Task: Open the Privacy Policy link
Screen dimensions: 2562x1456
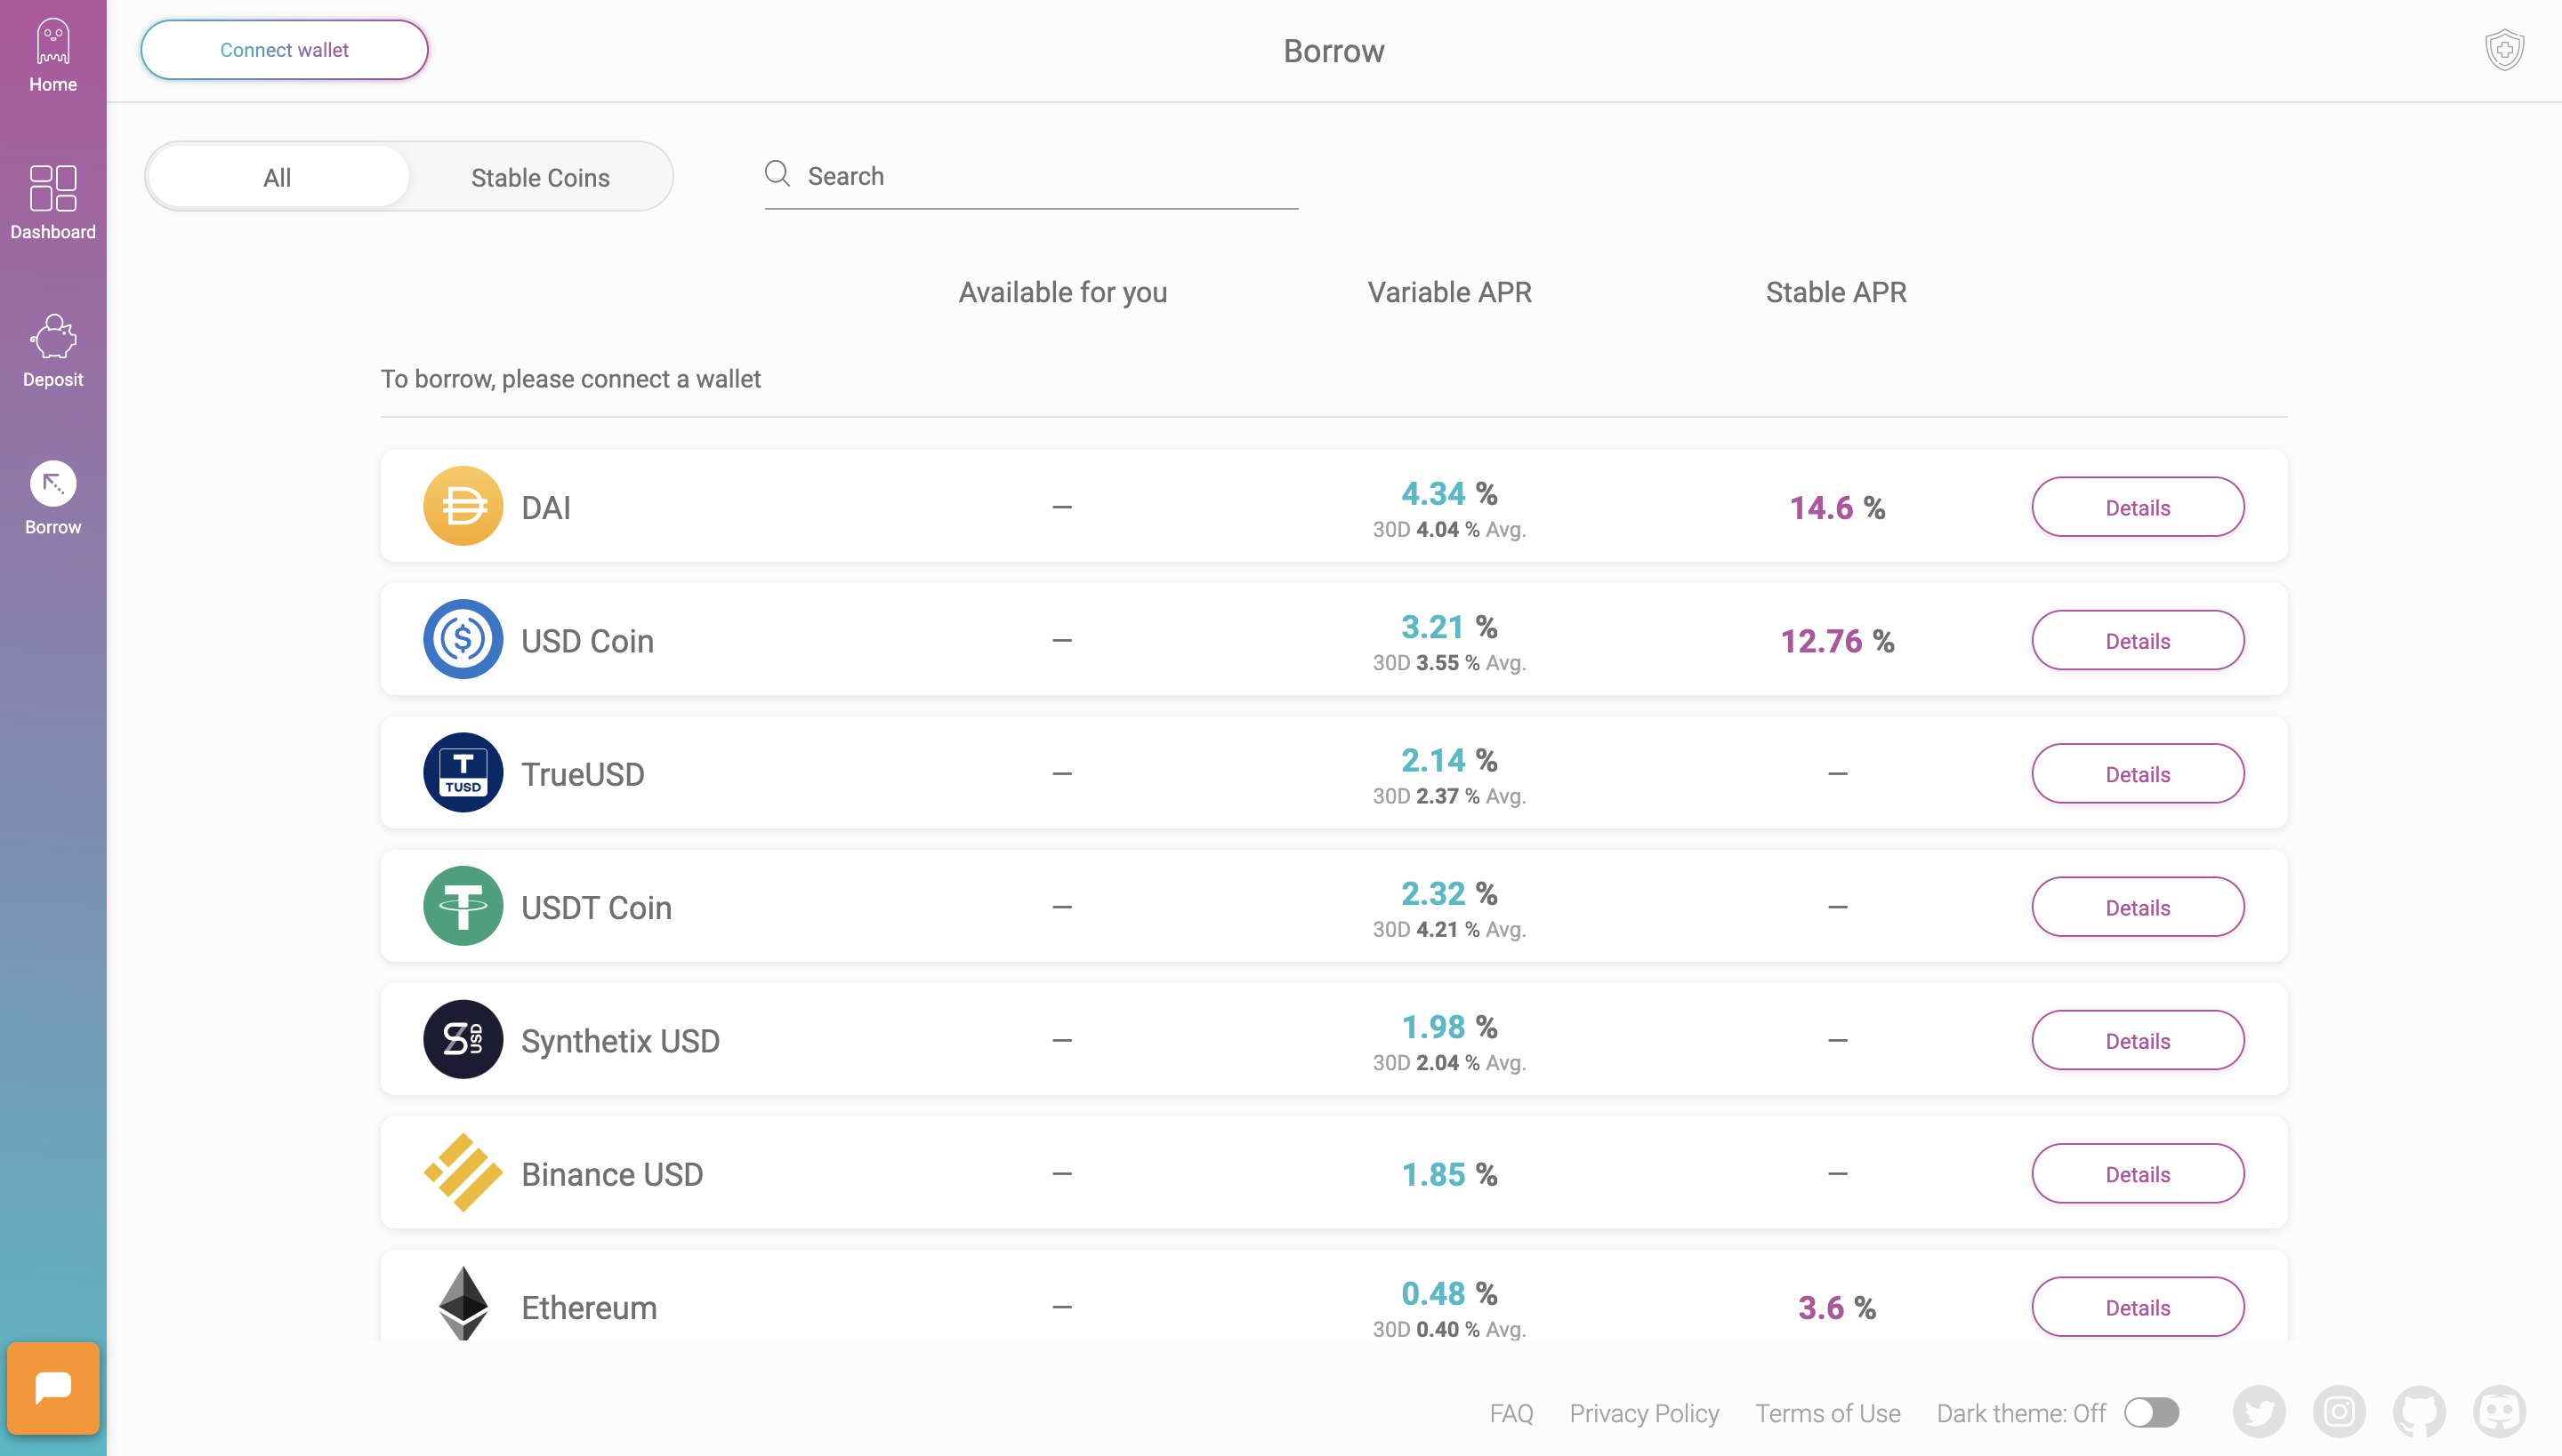Action: [1644, 1413]
